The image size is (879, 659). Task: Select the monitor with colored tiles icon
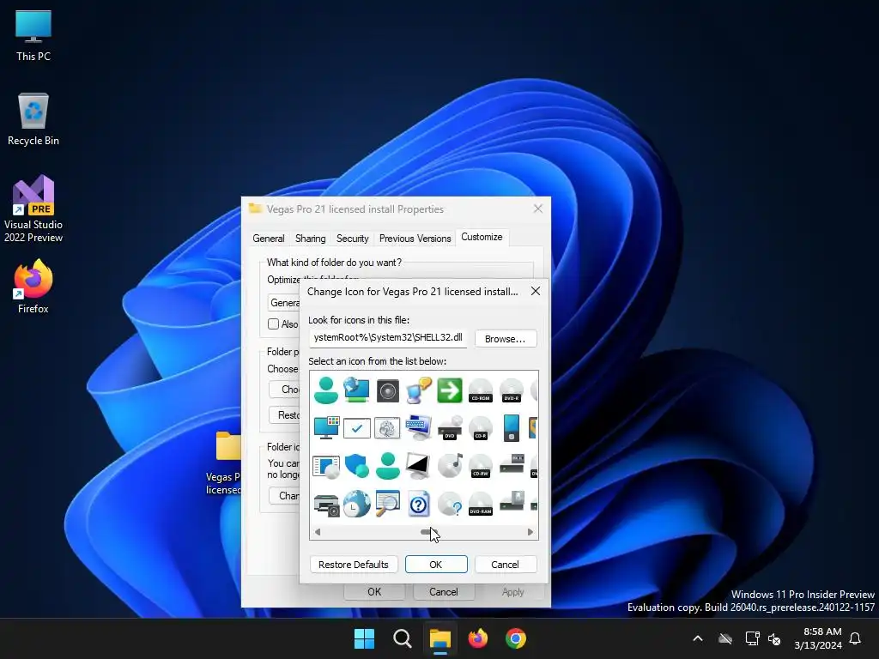pyautogui.click(x=325, y=428)
